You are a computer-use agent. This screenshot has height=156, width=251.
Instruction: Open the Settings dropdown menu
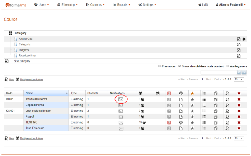147,5
